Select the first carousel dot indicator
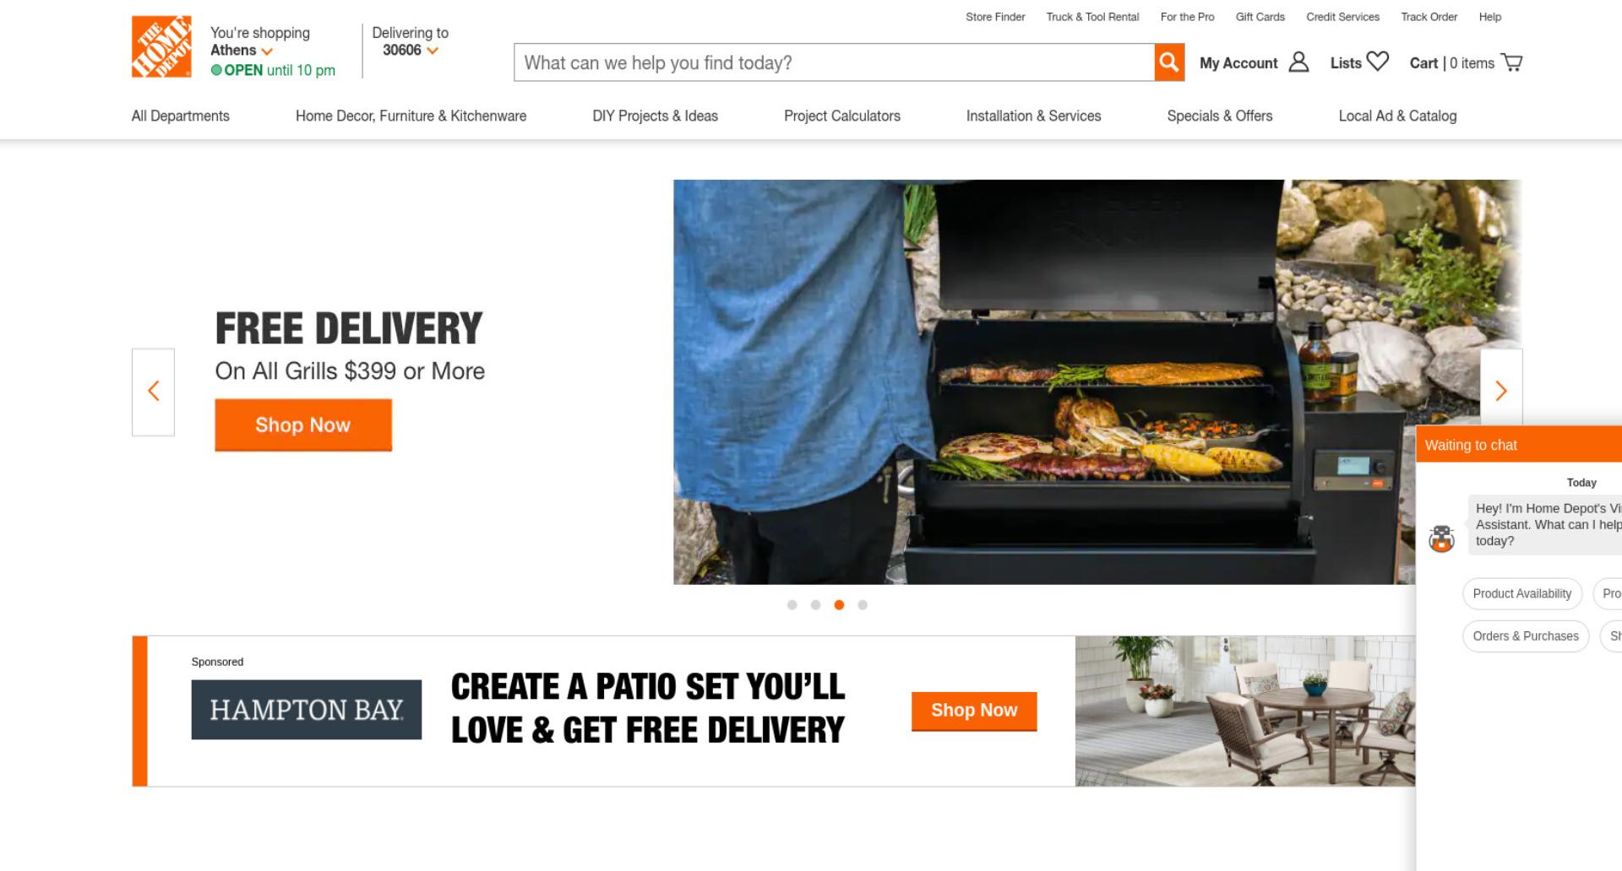The image size is (1622, 871). pos(792,605)
